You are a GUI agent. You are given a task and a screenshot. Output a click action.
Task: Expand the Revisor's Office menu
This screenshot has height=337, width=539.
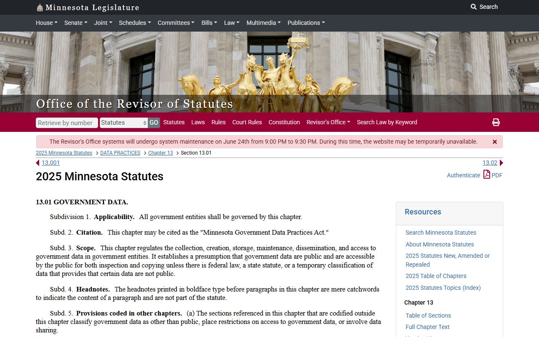click(x=328, y=122)
